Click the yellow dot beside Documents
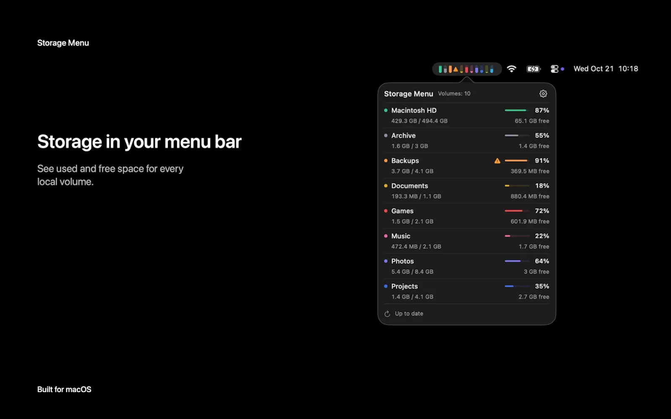The width and height of the screenshot is (671, 419). pyautogui.click(x=386, y=186)
